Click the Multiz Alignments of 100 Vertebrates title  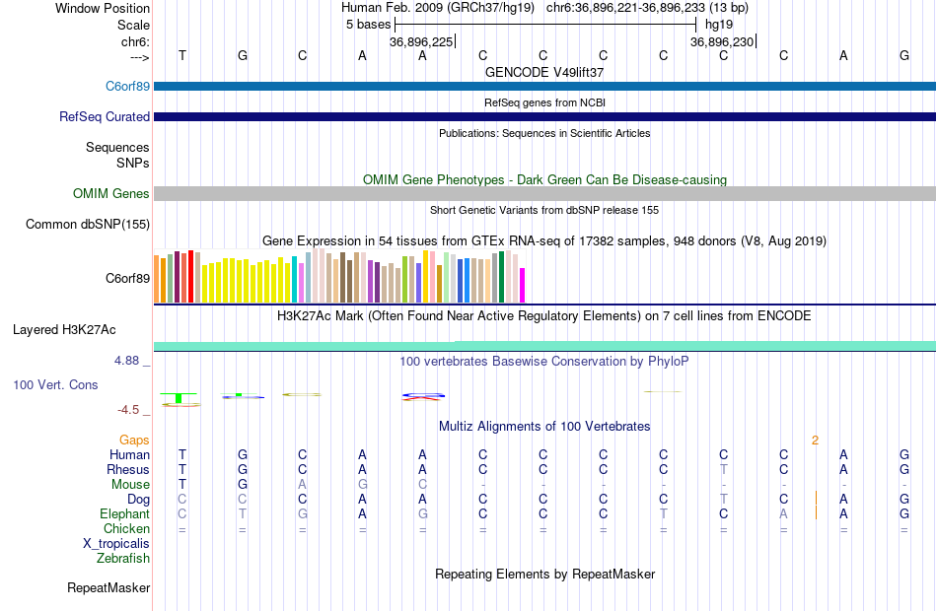tap(544, 426)
